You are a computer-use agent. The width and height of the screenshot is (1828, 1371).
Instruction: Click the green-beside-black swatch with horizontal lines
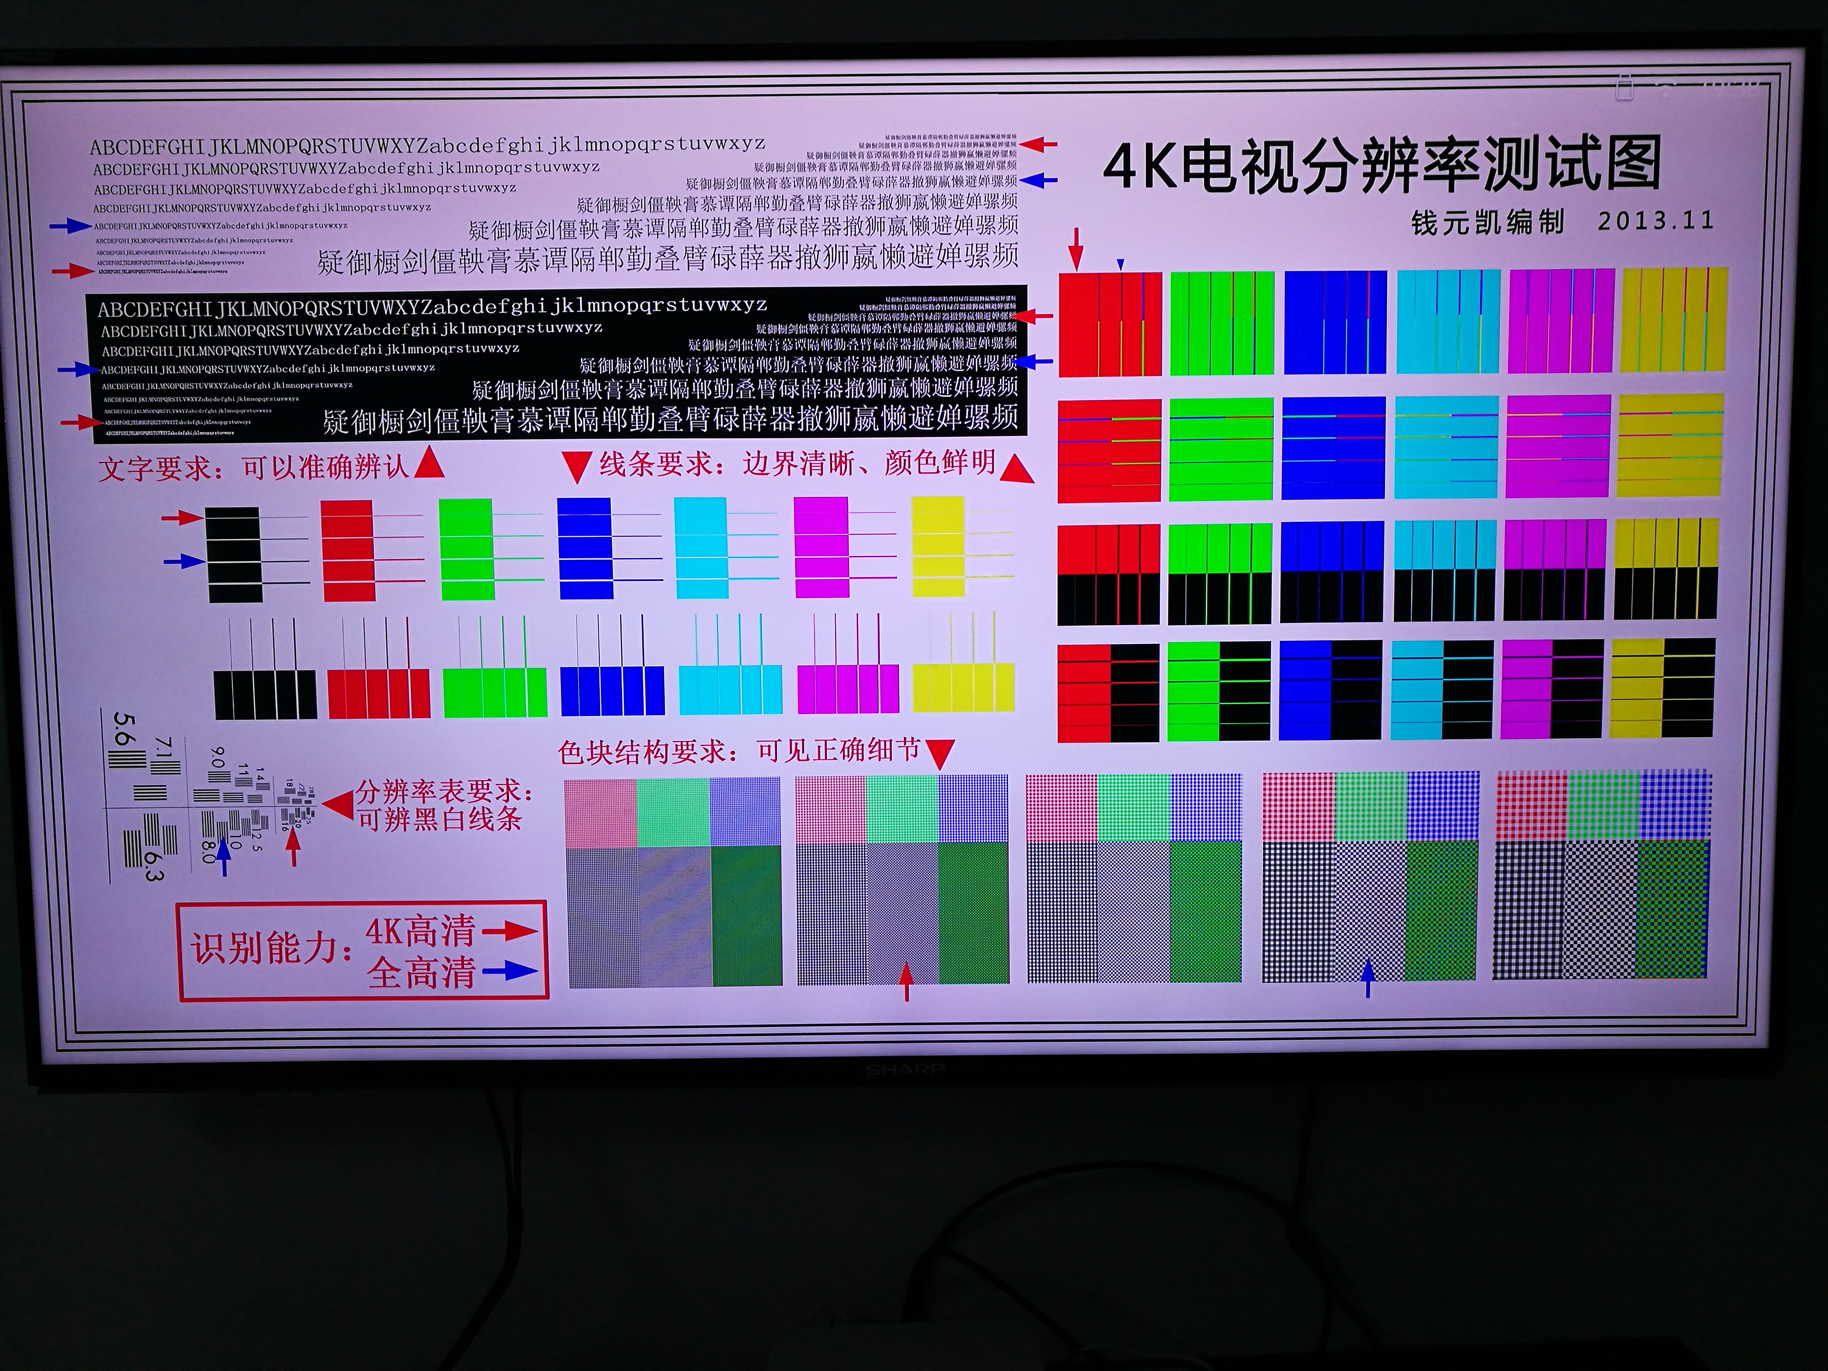click(x=1219, y=691)
